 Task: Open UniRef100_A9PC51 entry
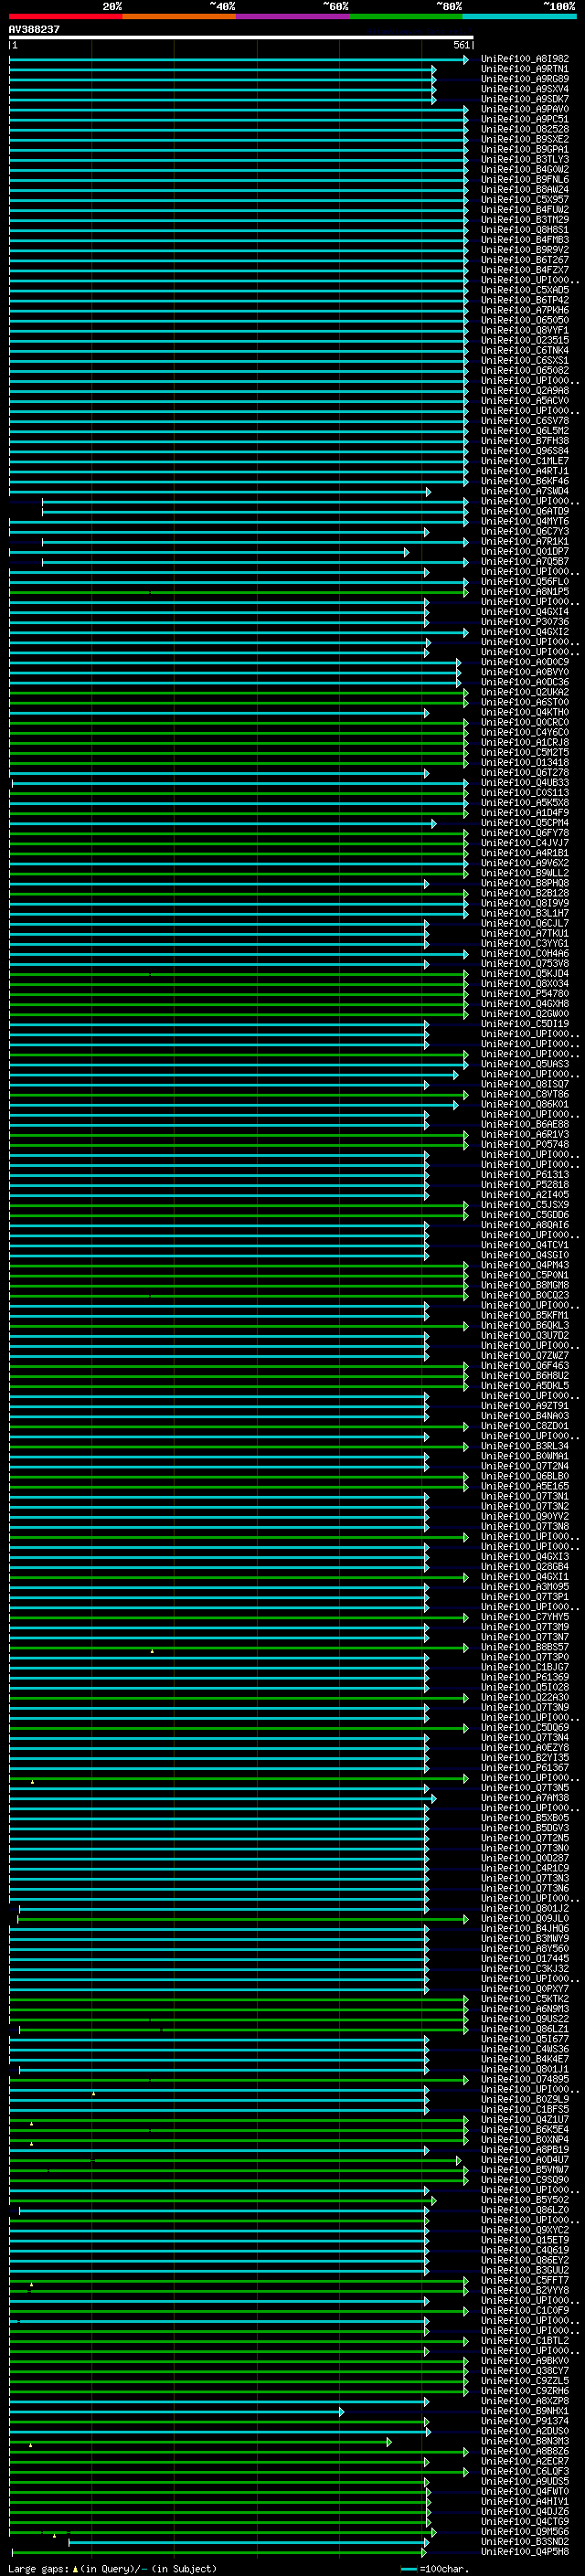(525, 119)
